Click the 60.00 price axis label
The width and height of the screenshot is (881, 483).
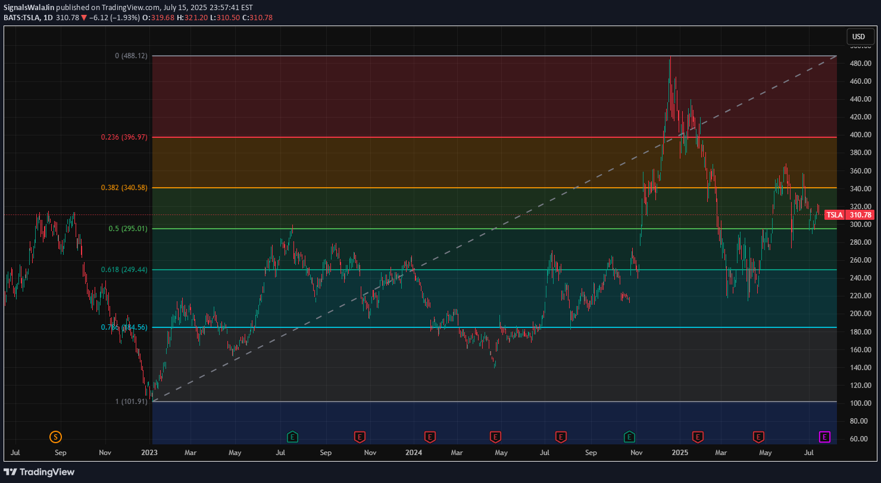coord(859,439)
